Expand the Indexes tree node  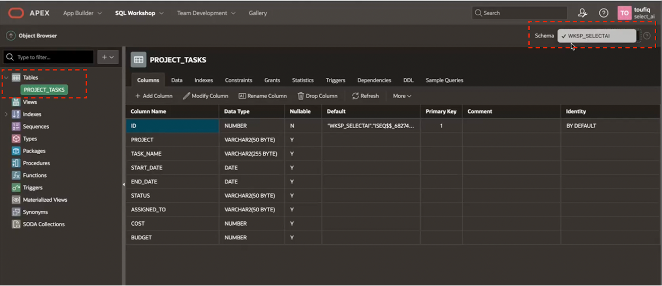(6, 114)
